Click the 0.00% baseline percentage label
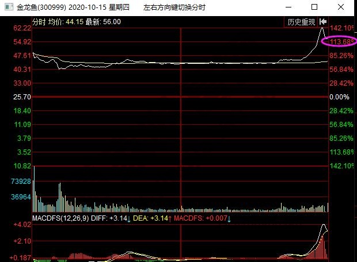 pyautogui.click(x=339, y=97)
